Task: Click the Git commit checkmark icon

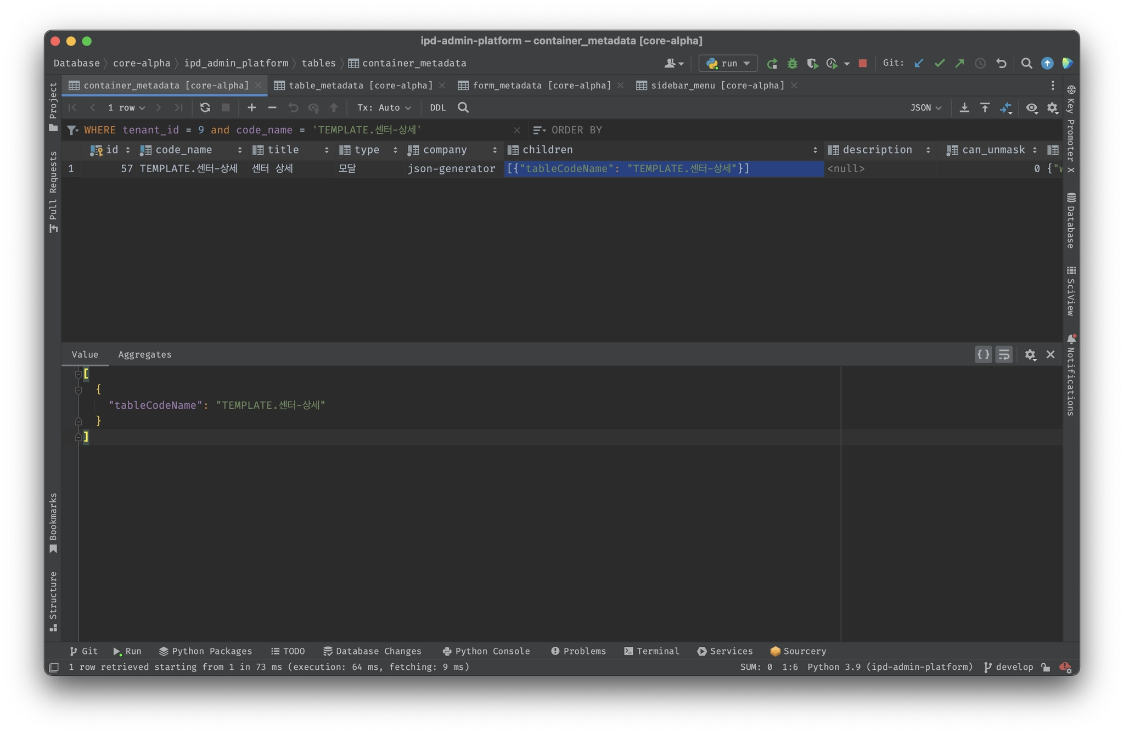Action: [x=939, y=64]
